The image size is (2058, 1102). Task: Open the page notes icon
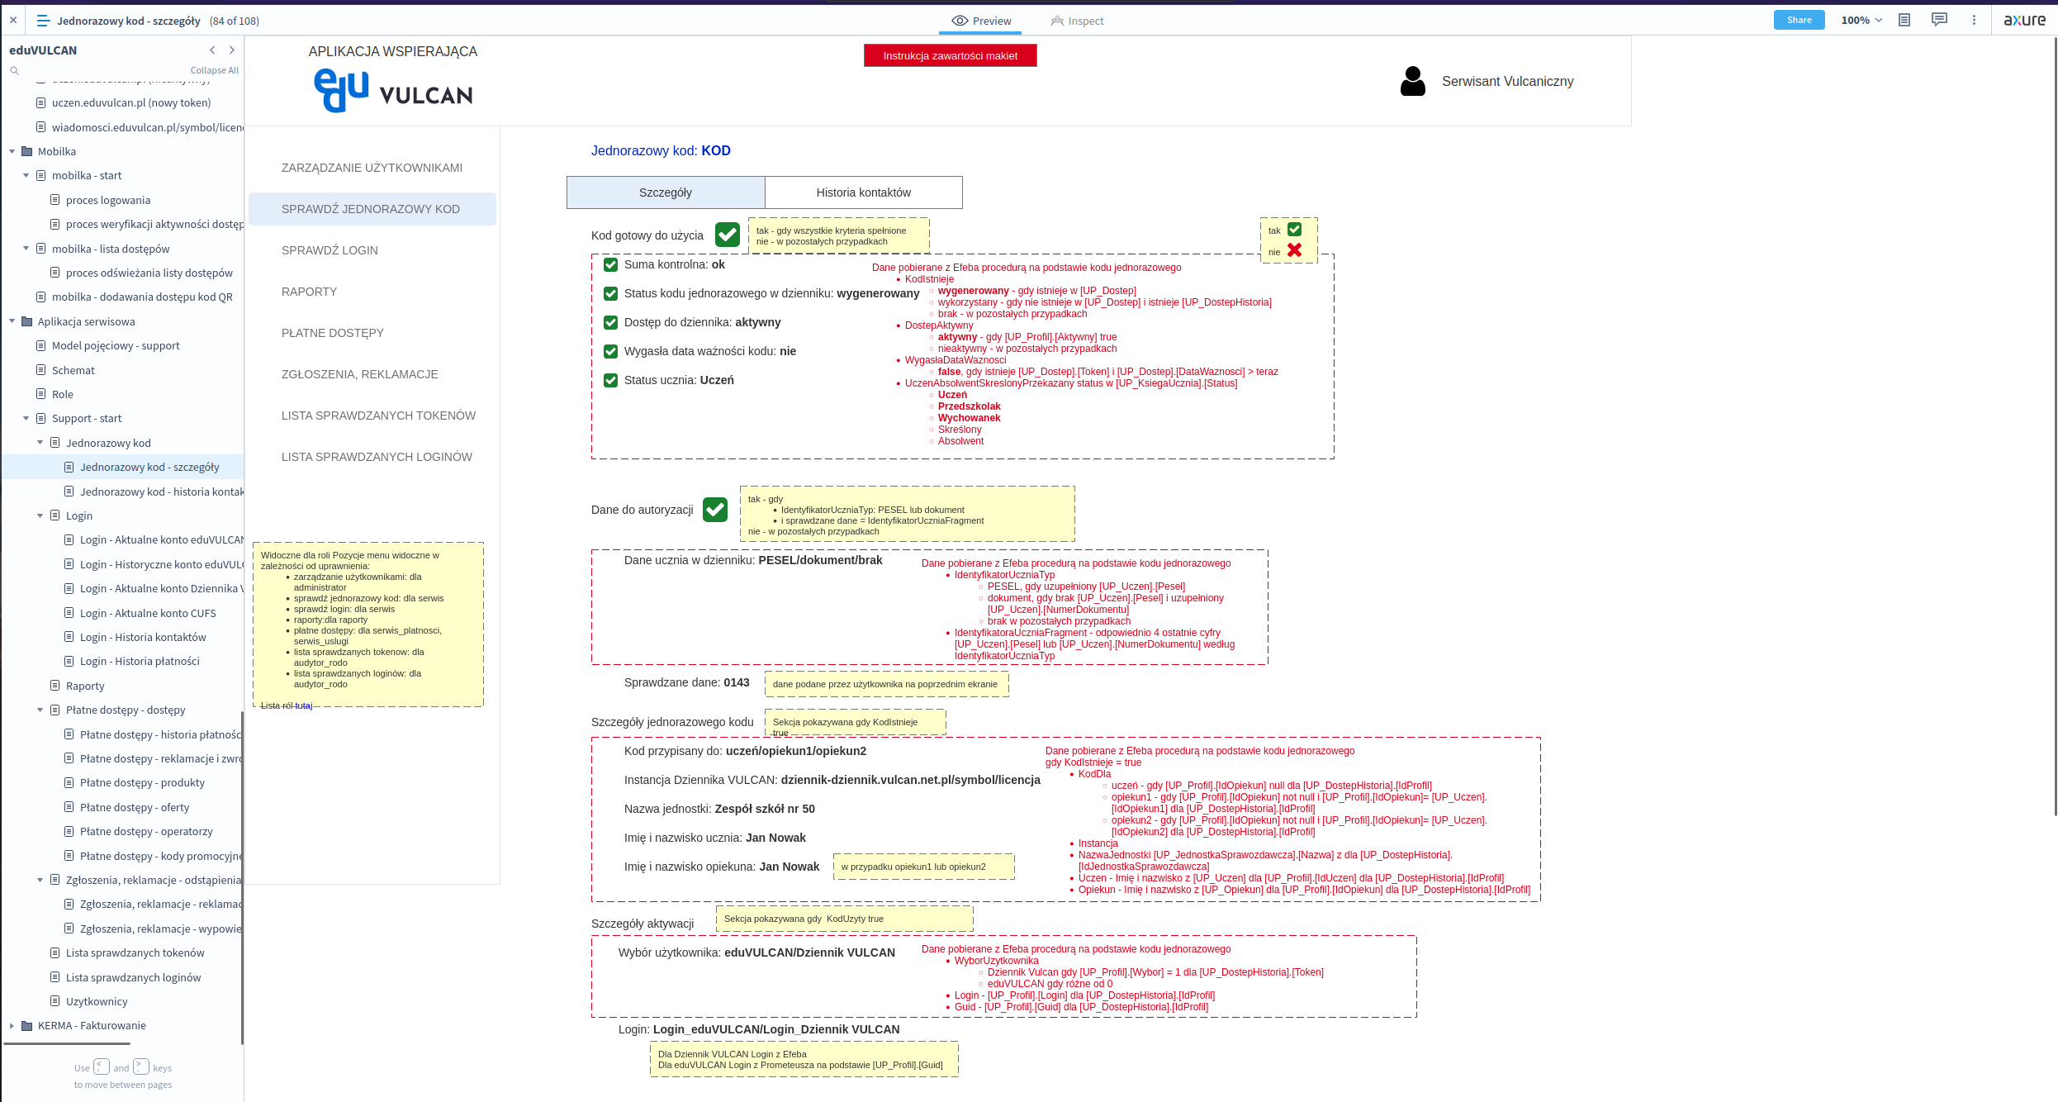click(x=1904, y=21)
